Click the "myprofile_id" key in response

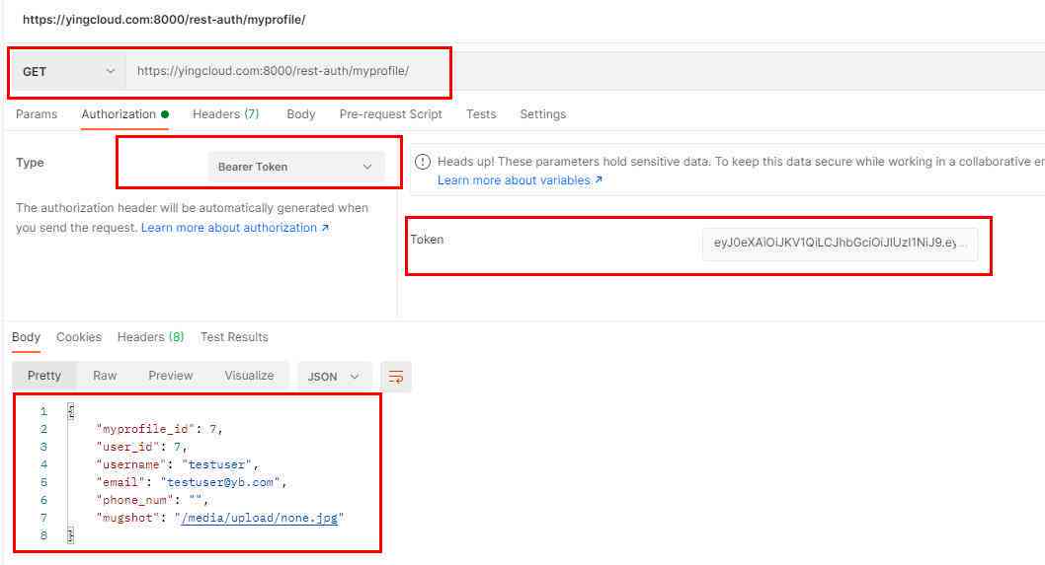146,429
